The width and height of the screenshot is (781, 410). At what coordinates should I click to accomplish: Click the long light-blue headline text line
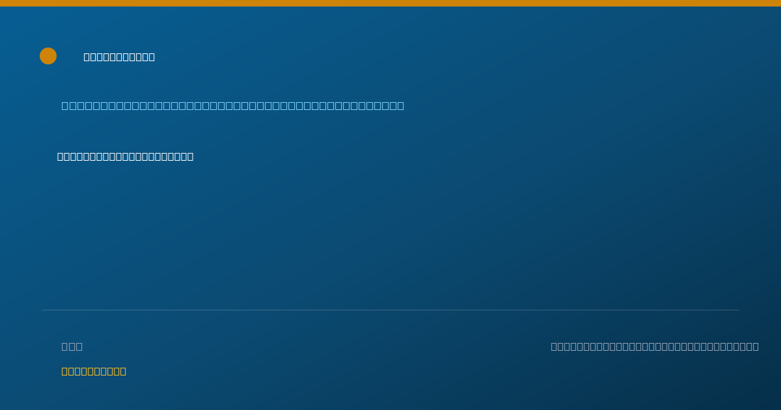233,105
